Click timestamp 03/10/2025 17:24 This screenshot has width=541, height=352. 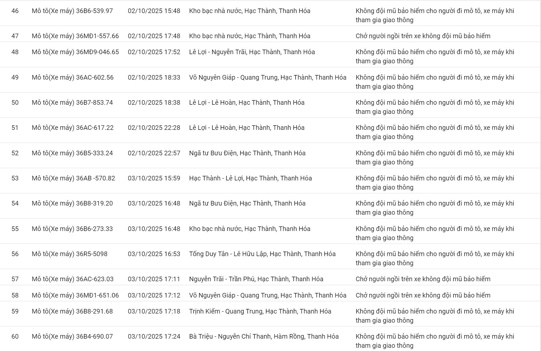coord(154,336)
